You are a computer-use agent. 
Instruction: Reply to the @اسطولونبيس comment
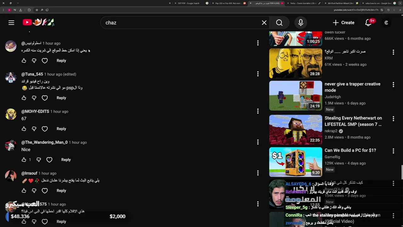coord(61,61)
